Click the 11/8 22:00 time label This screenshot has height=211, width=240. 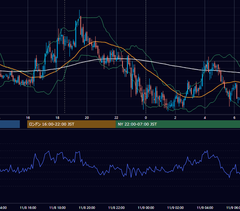point(116,207)
